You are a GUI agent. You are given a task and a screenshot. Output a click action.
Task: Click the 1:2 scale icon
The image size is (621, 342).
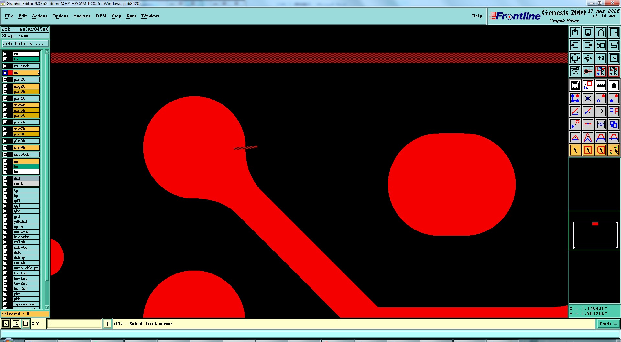click(601, 58)
